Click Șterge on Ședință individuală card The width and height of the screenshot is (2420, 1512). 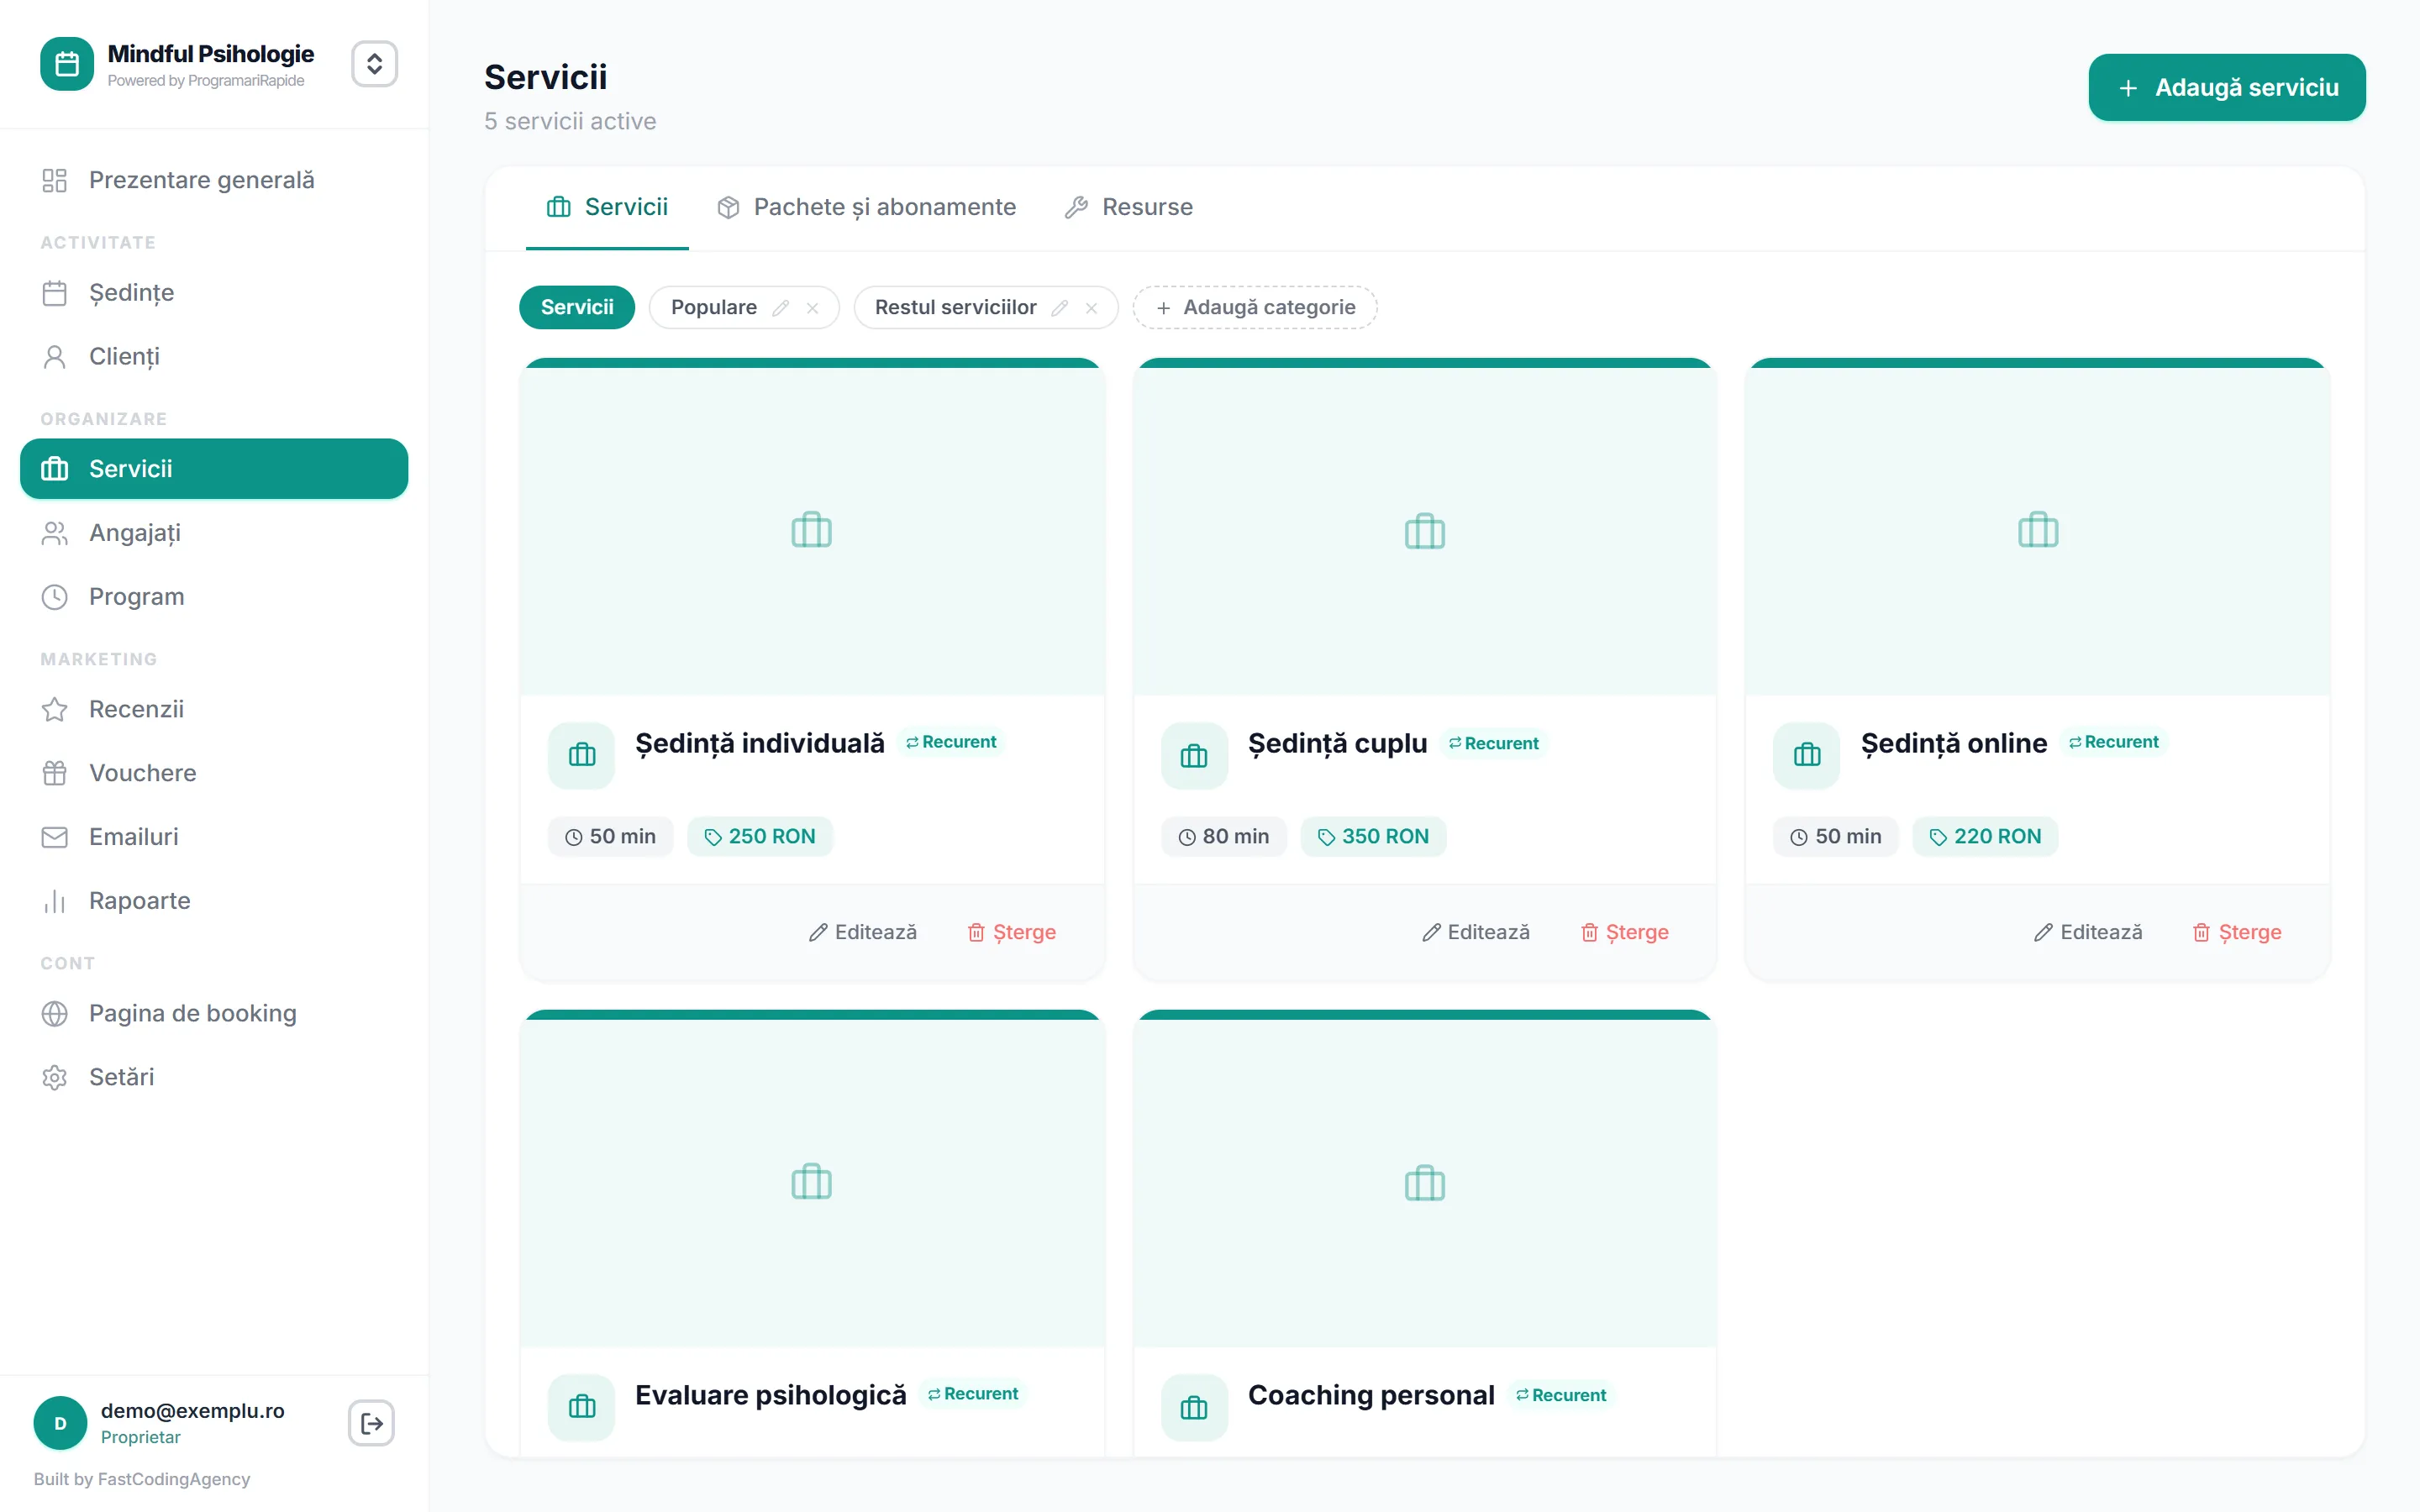tap(1012, 932)
